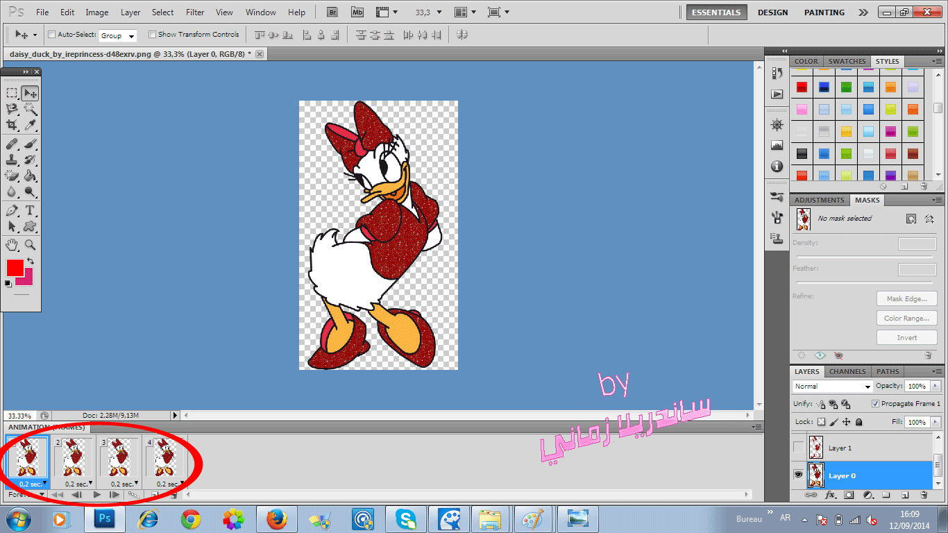Select the Paint Bucket tool
948x533 pixels.
30,176
